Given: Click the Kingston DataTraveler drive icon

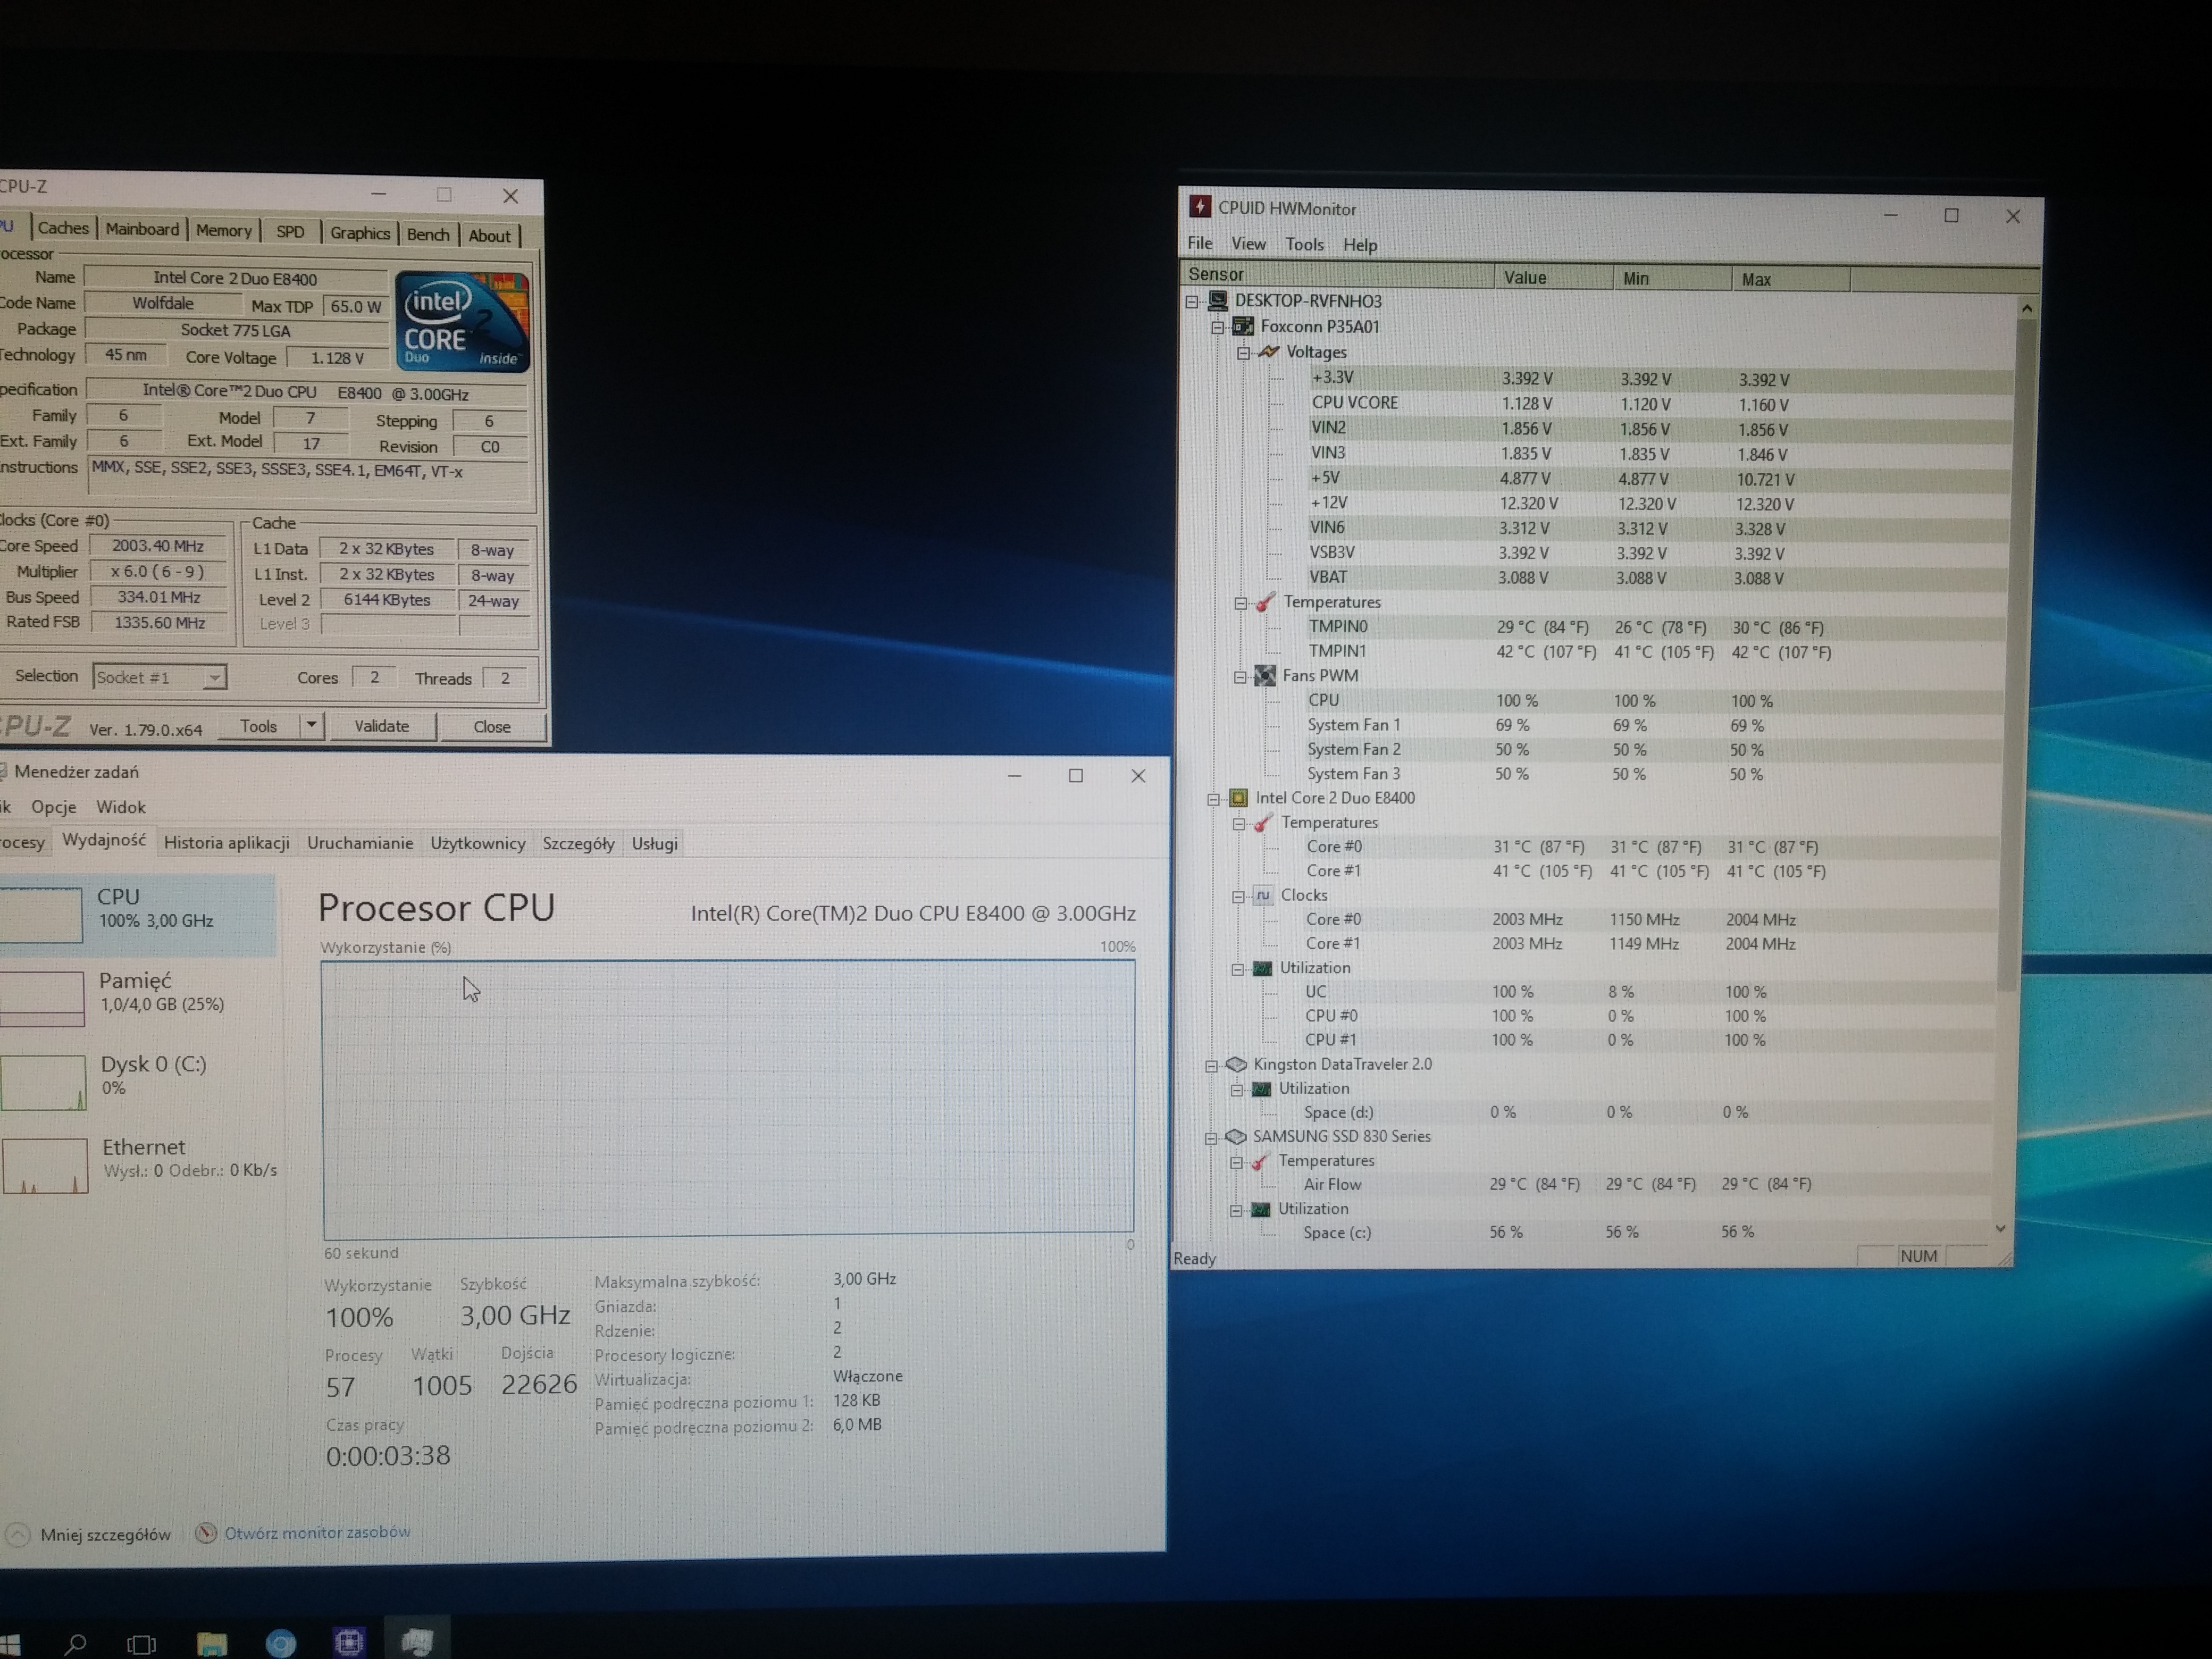Looking at the screenshot, I should [1236, 1064].
